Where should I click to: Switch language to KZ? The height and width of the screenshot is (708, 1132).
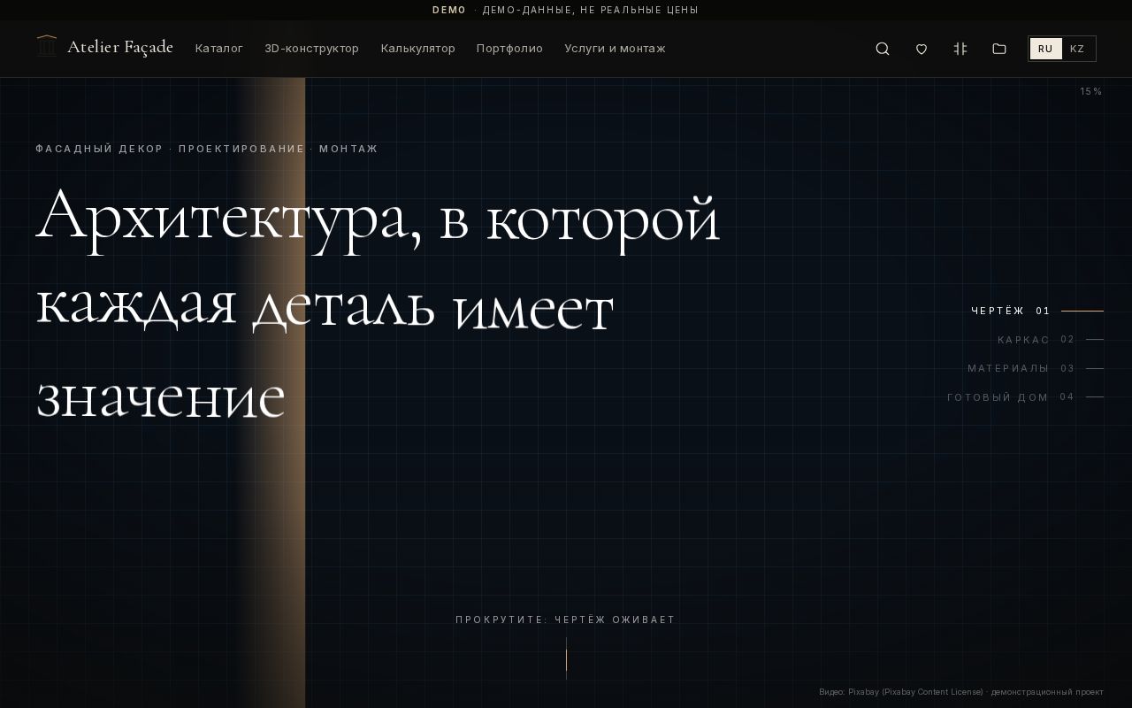(1077, 49)
